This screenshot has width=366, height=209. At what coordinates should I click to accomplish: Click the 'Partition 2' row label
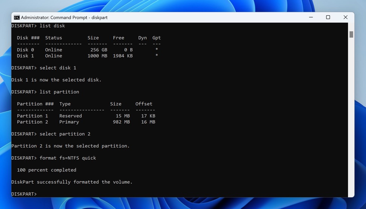coord(32,122)
